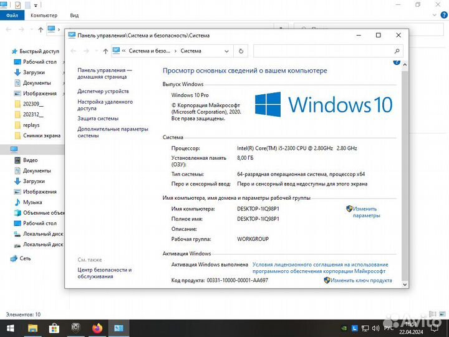Open the Компьютер ribbon tab
449x337 pixels.
[44, 15]
